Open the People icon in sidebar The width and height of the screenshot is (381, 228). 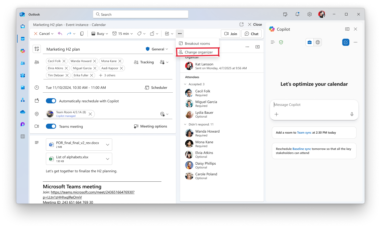coord(23,63)
